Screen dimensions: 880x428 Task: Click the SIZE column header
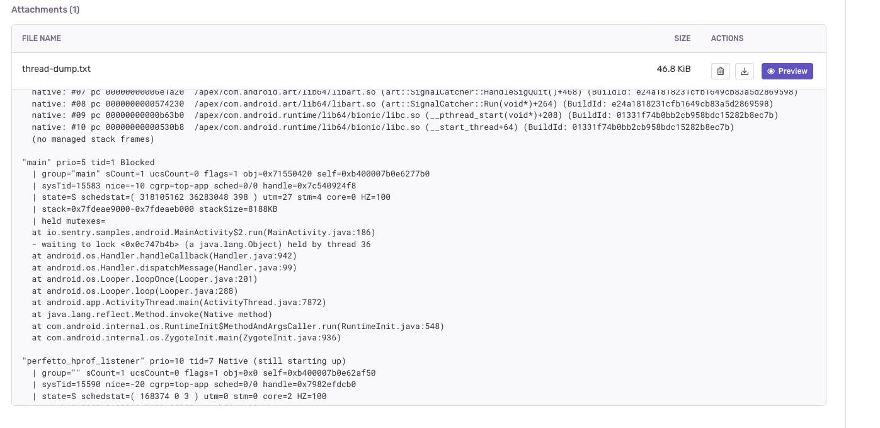click(682, 38)
